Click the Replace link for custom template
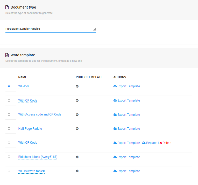The width and height of the screenshot is (198, 185). tap(152, 143)
